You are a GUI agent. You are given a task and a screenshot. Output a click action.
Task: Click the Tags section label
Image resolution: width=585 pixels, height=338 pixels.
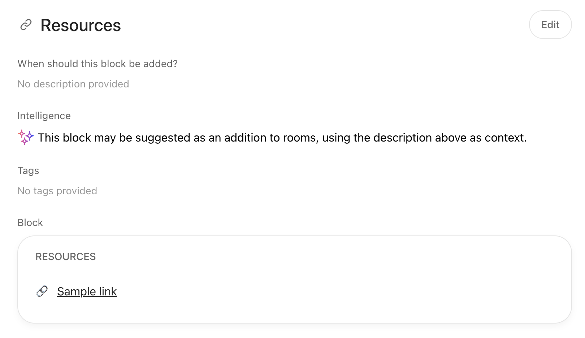28,170
